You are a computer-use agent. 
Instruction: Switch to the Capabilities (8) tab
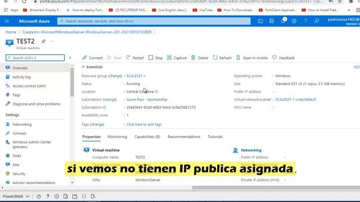pos(147,137)
